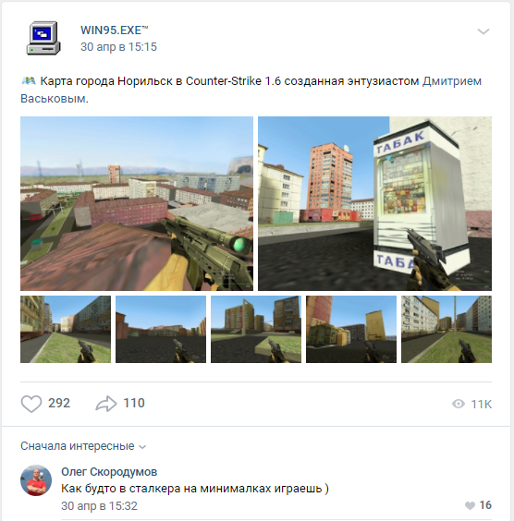Open the sniper rifle rooftop screenshot
The image size is (514, 521).
tap(137, 203)
